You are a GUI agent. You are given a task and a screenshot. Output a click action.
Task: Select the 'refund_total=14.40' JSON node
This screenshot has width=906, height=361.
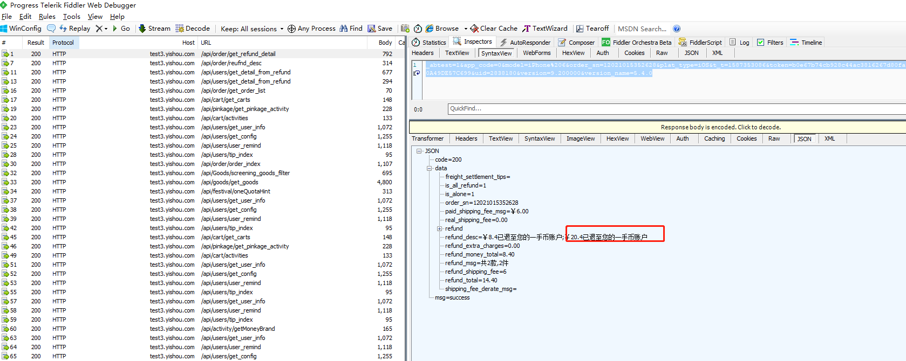471,280
